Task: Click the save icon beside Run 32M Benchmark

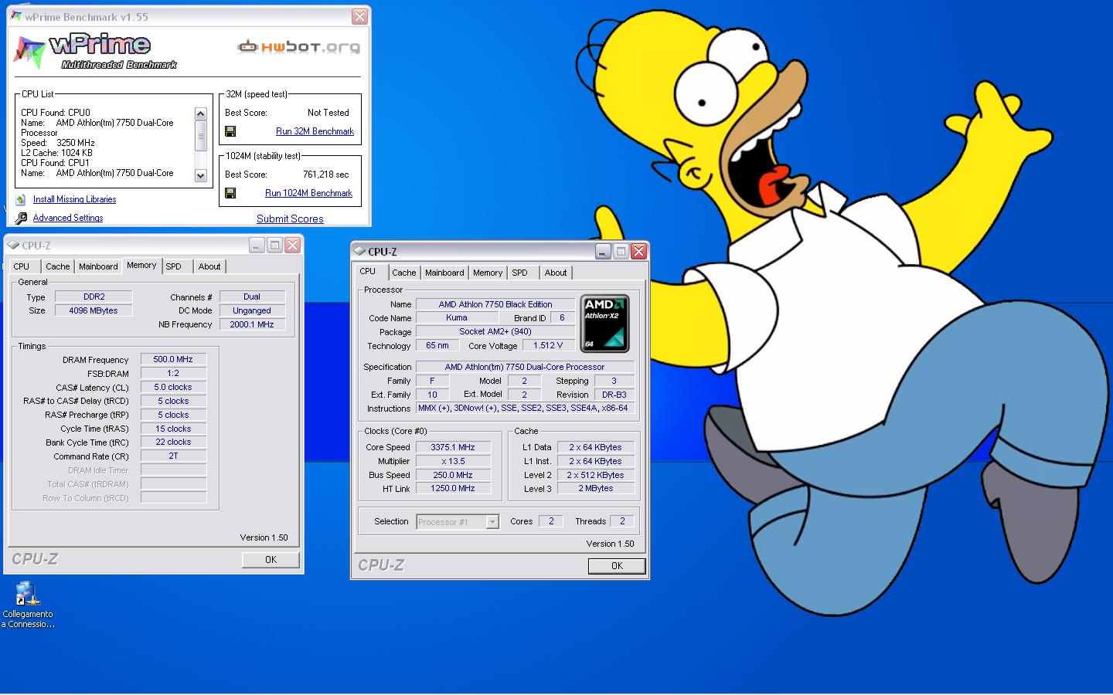Action: [230, 131]
